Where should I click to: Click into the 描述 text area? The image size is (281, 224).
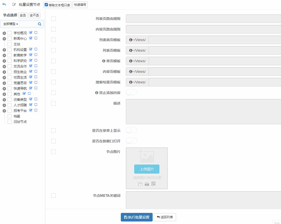(203, 112)
